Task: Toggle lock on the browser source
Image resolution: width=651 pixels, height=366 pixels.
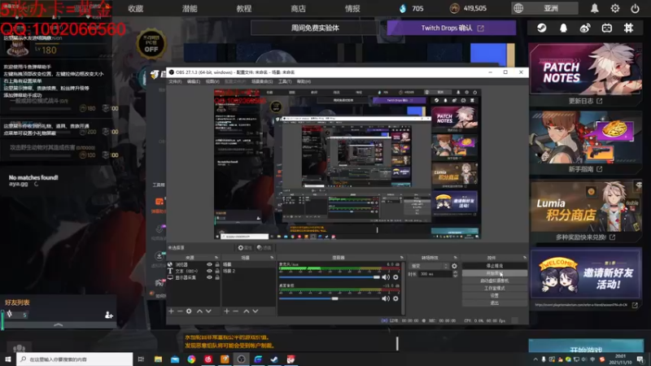Action: [x=217, y=264]
